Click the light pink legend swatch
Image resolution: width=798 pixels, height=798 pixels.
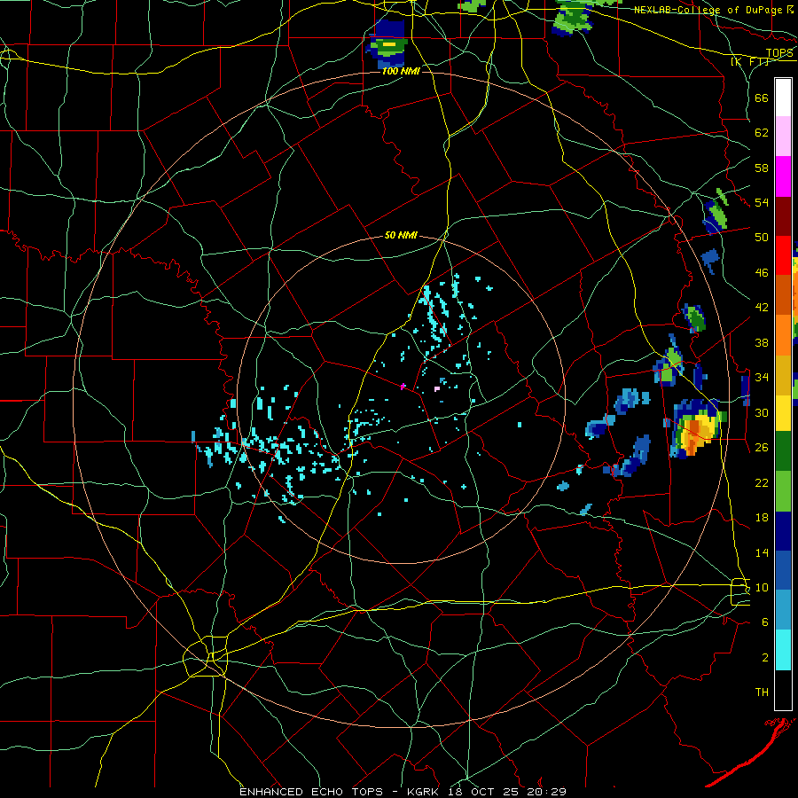(783, 137)
